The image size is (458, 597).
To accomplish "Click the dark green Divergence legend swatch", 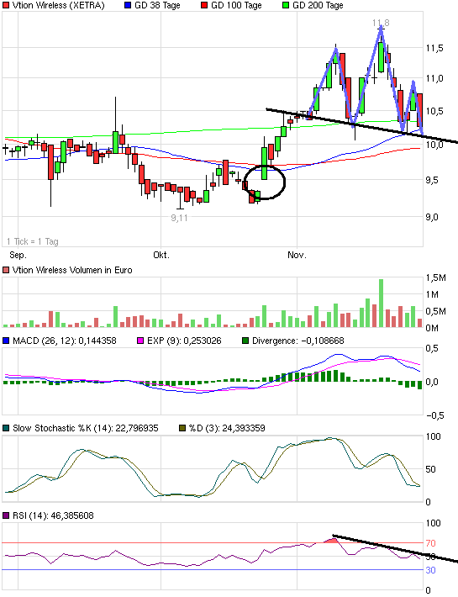I will (x=245, y=341).
